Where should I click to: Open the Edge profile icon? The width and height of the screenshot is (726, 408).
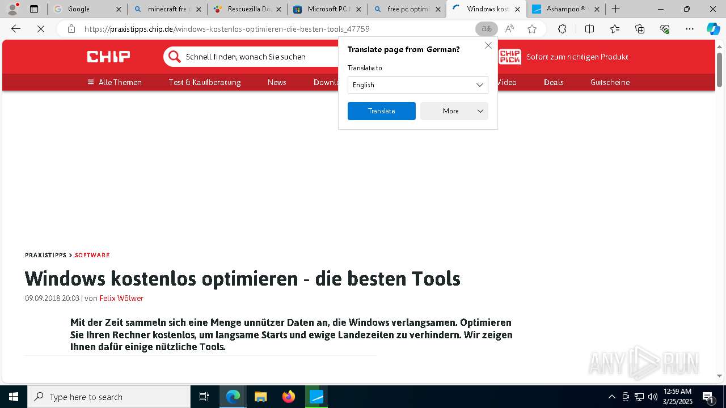12,9
